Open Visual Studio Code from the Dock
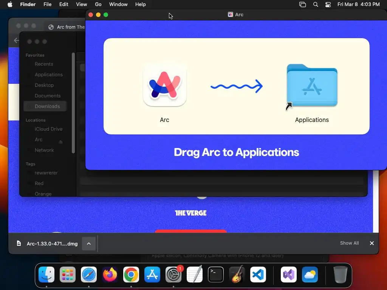Screen dimensions: 387x290 tap(258, 275)
